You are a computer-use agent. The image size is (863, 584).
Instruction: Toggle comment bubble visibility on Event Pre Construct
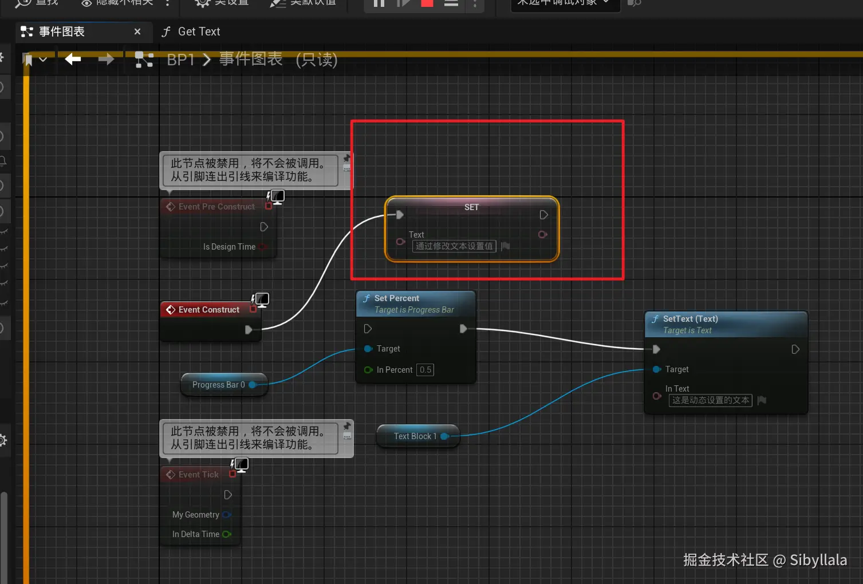tap(347, 168)
